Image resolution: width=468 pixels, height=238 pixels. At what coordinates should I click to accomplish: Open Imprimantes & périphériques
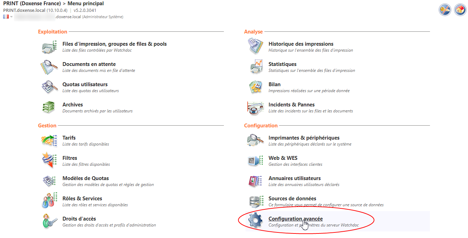(304, 138)
